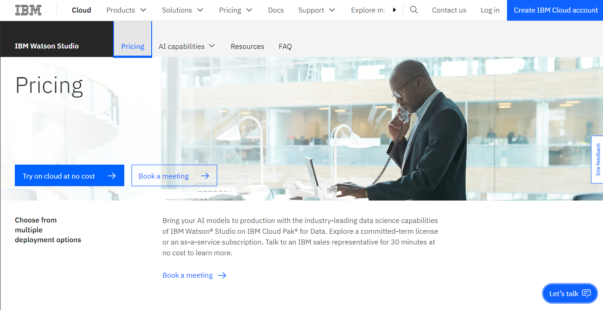Click the 'Bring your AI models' paragraph
Viewport: 603px width, 310px height.
300,236
